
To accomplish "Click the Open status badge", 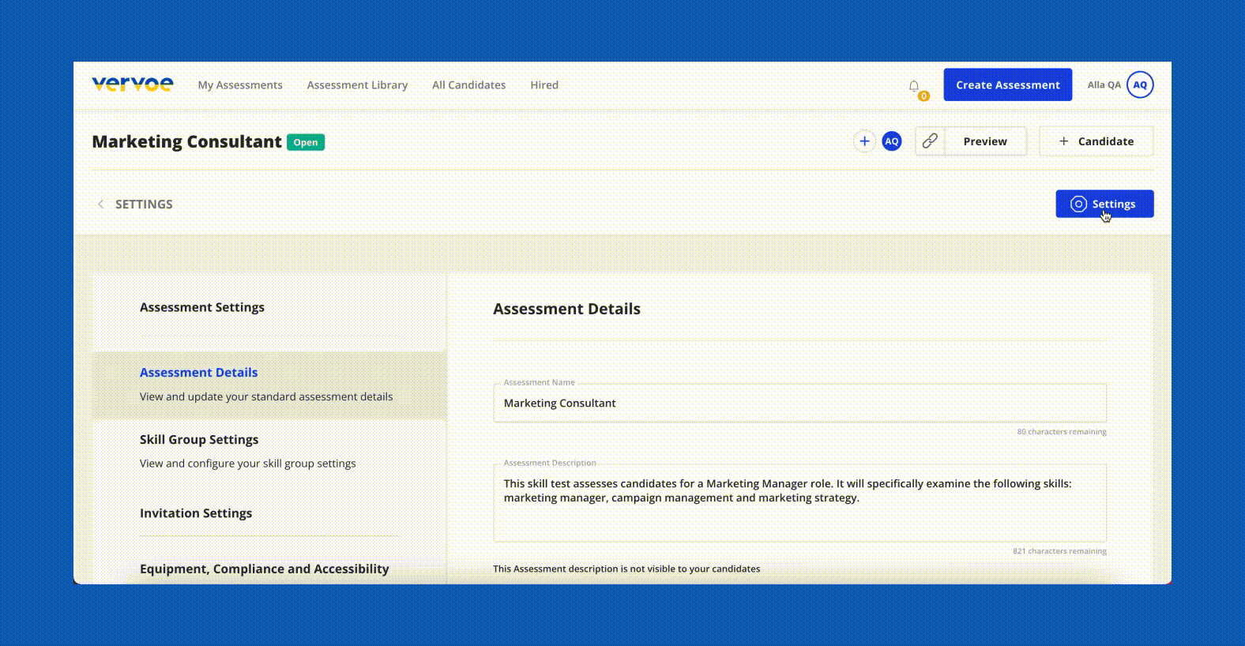I will pyautogui.click(x=306, y=142).
